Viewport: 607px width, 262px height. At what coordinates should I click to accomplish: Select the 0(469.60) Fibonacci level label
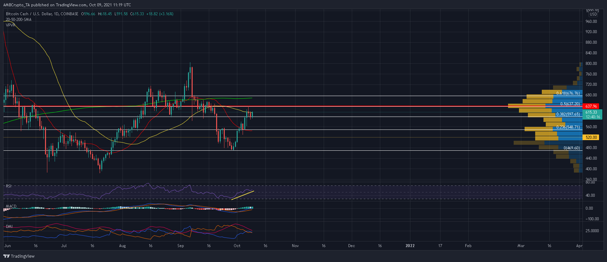click(572, 148)
